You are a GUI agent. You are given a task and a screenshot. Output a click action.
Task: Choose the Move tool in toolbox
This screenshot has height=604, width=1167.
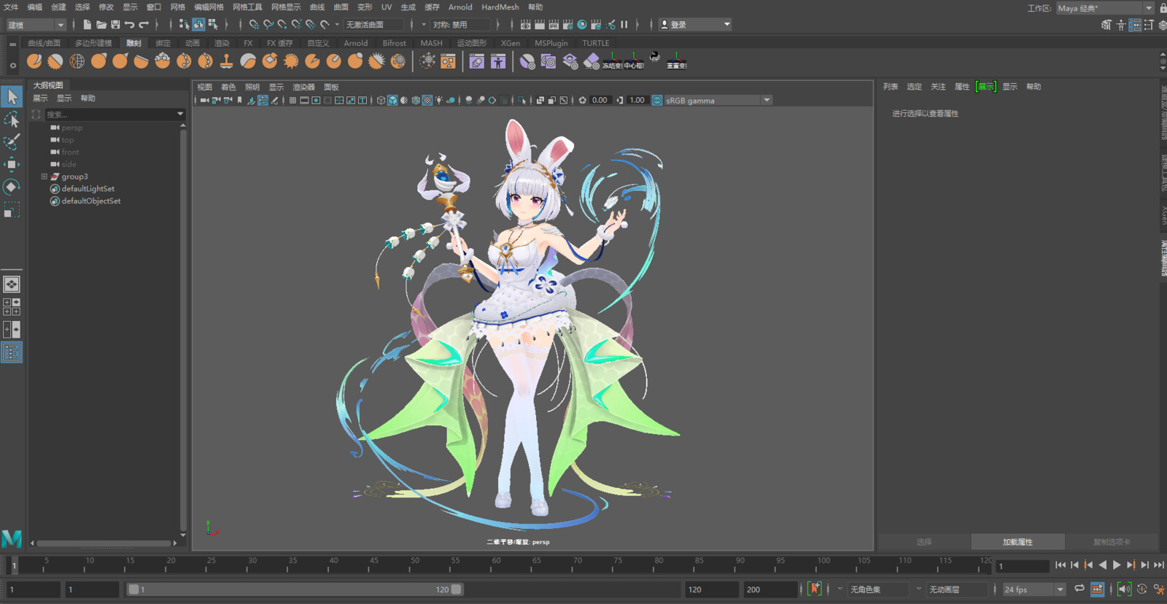pyautogui.click(x=12, y=164)
